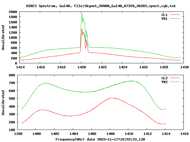Click the 1406 x-axis tick label
Image resolution: width=190 pixels, height=142 pixels.
[x=92, y=134]
